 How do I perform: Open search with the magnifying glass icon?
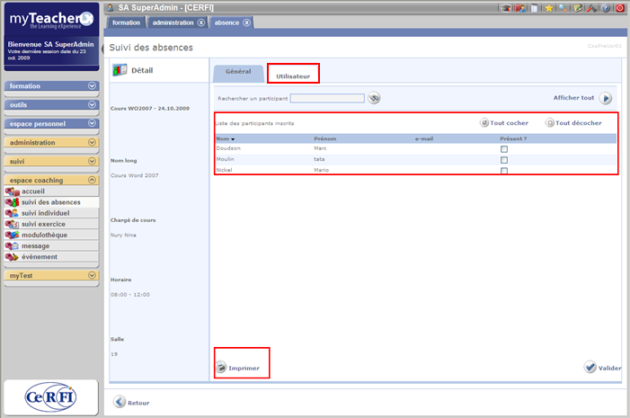tap(563, 7)
